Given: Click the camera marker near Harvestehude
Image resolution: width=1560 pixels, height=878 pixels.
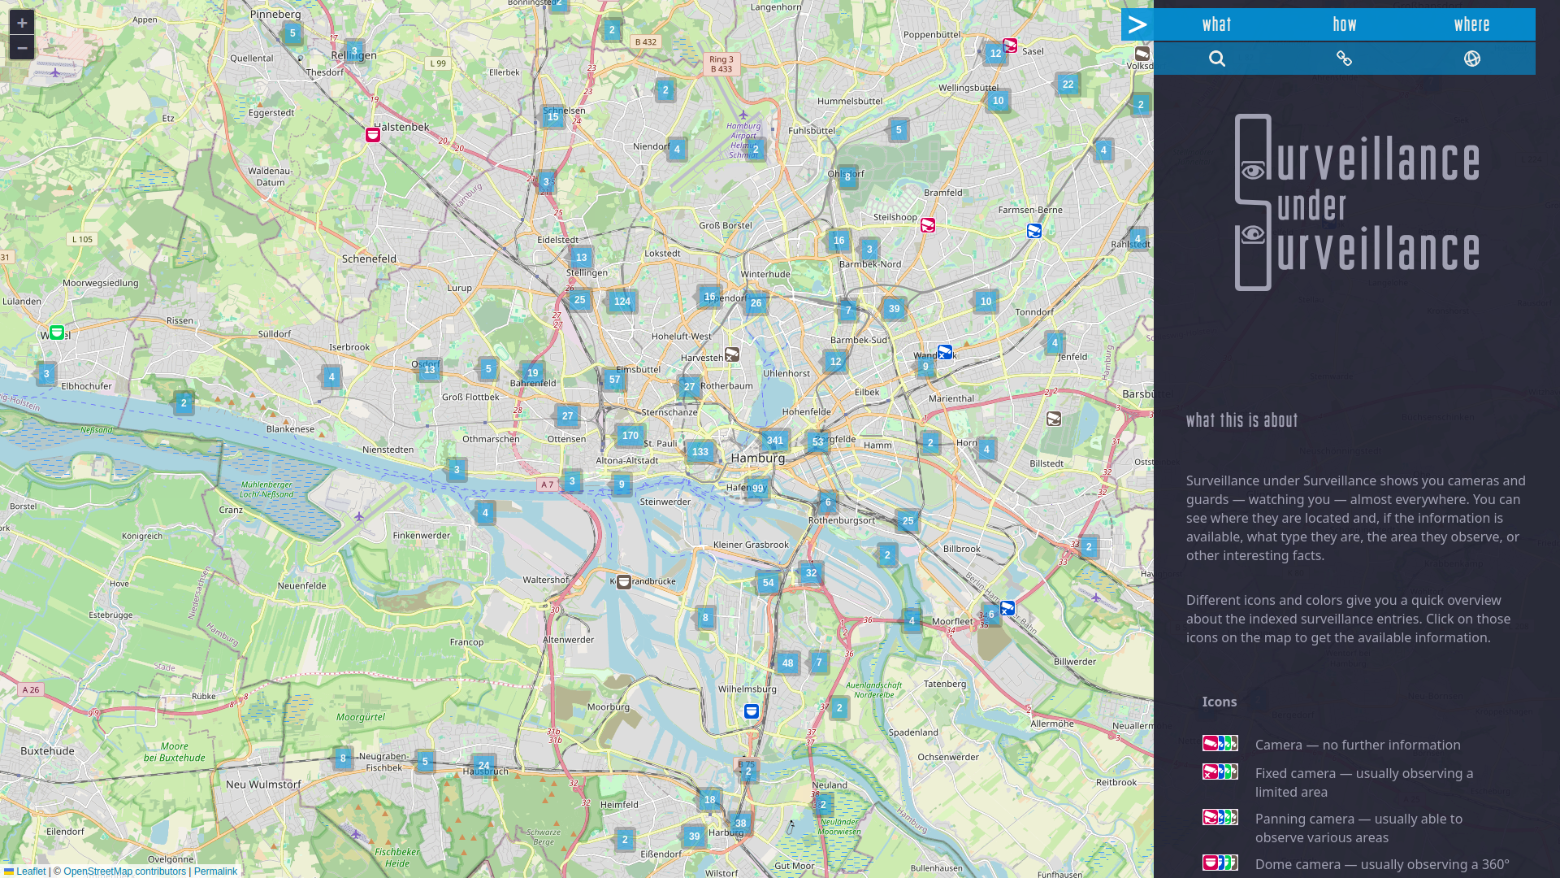Looking at the screenshot, I should [x=732, y=354].
